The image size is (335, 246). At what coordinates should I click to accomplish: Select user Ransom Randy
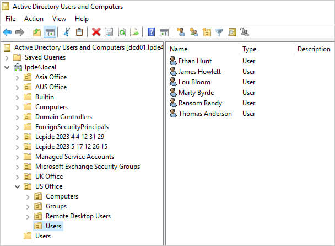tap(201, 103)
